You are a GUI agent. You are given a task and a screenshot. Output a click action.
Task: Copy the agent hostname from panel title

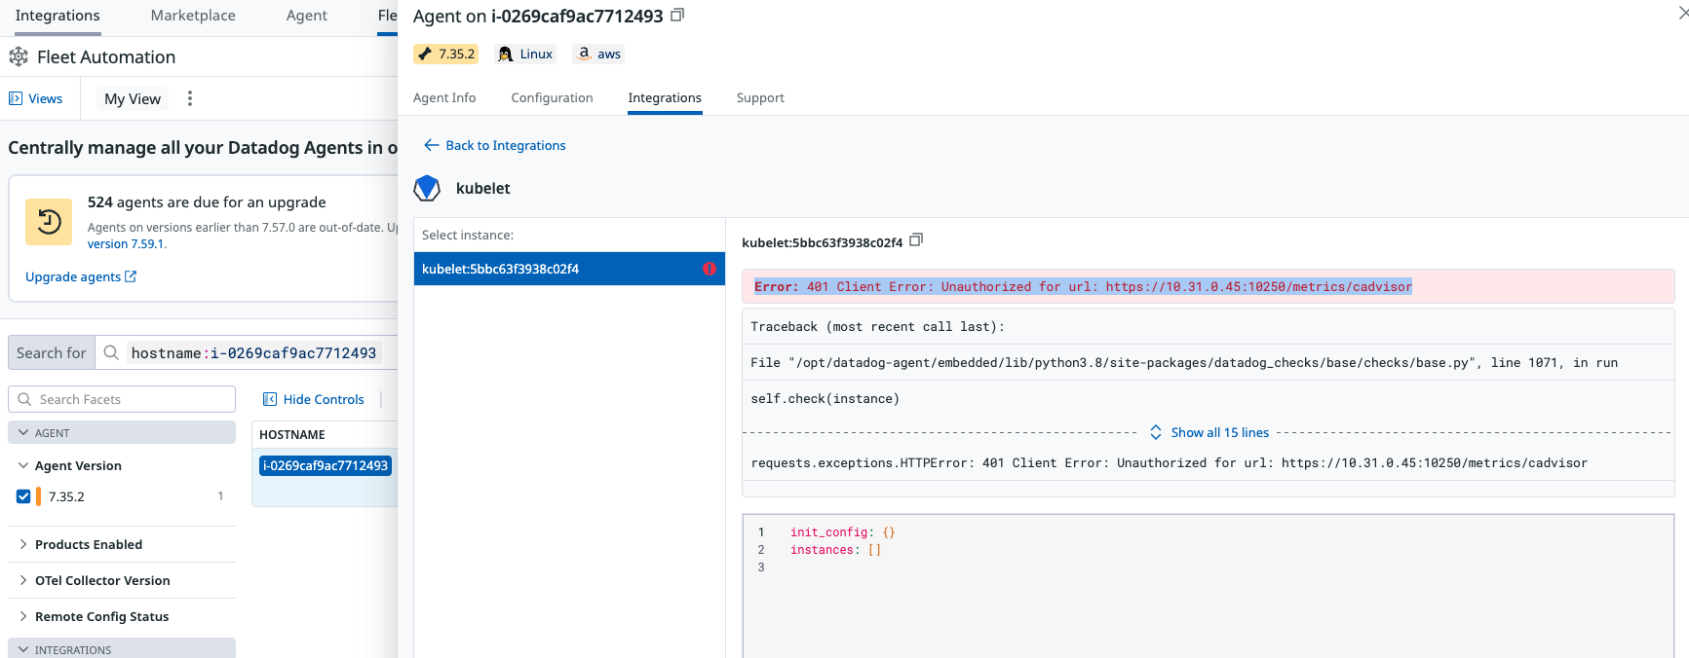[678, 16]
